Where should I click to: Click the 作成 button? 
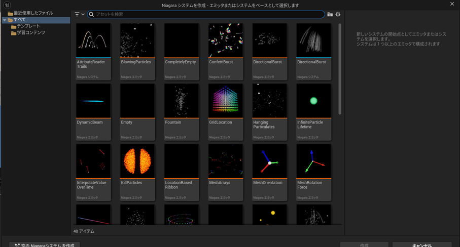(x=364, y=244)
